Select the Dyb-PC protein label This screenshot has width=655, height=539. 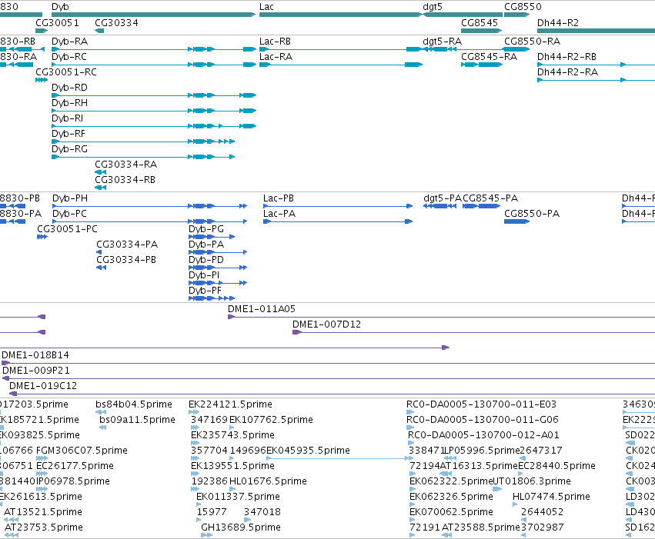pyautogui.click(x=69, y=214)
